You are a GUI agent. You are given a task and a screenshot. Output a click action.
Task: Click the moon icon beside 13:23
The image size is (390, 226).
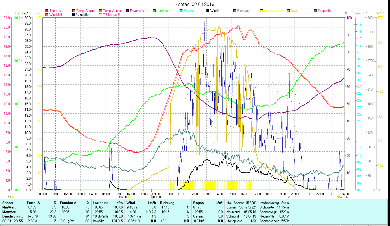click(x=13, y=197)
